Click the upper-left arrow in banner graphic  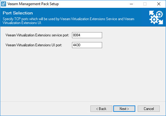[x=152, y=13]
